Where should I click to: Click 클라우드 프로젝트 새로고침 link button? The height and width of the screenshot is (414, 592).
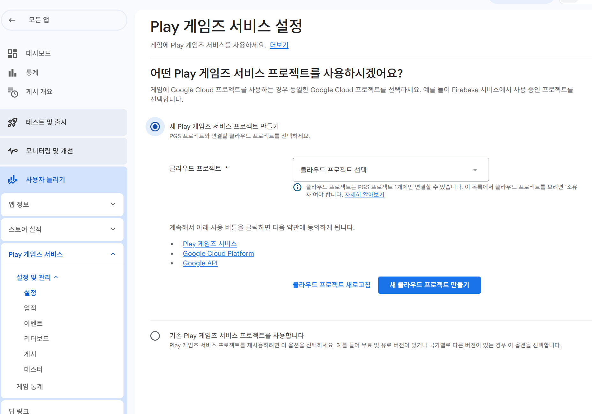click(332, 285)
